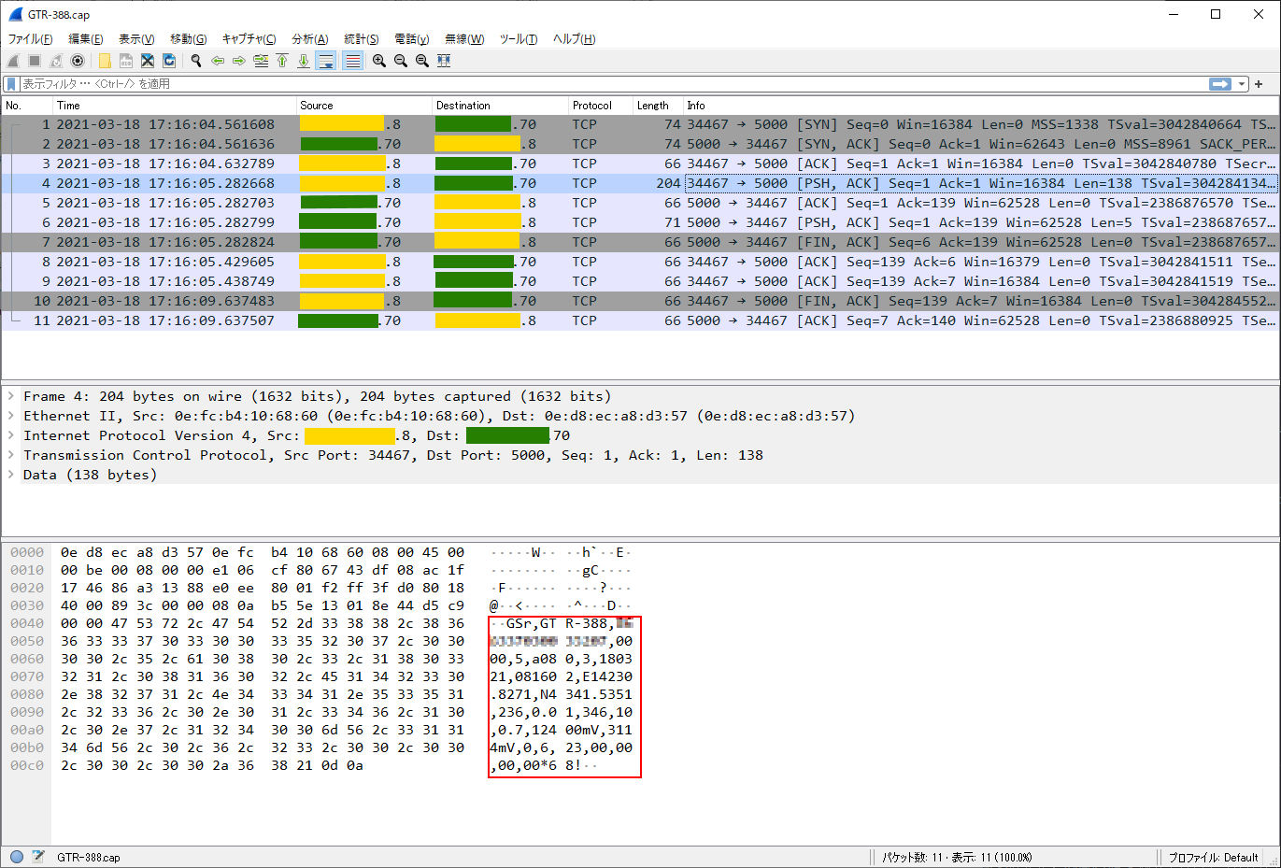Click GTR-388.cap in status bar
The image size is (1281, 868).
[89, 858]
